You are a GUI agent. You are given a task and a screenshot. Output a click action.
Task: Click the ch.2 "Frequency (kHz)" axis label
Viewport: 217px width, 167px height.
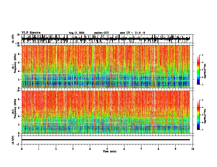(x=15, y=109)
